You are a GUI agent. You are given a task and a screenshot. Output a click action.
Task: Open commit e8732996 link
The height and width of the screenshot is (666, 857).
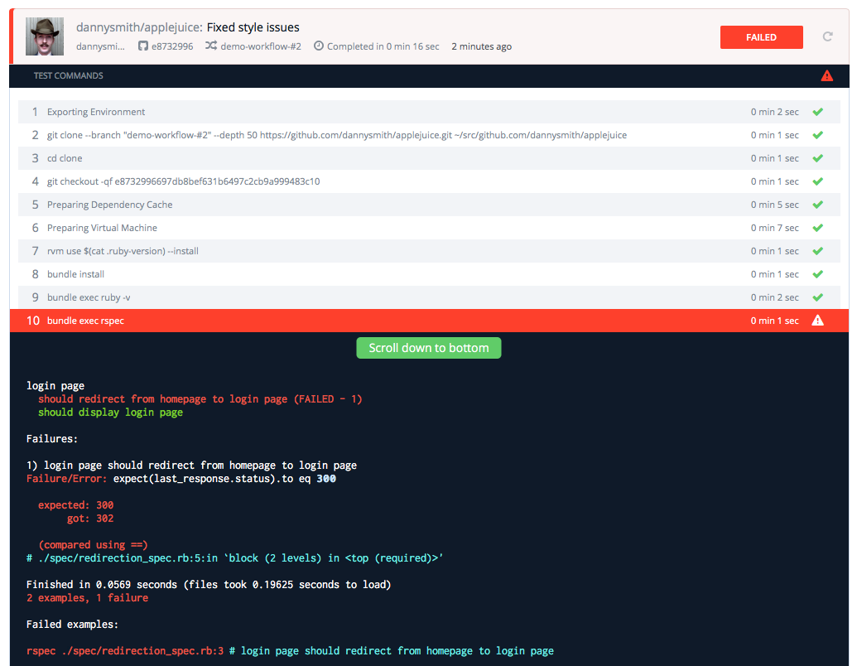coord(172,46)
